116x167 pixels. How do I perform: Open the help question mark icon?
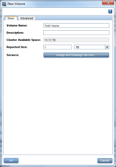(110, 11)
